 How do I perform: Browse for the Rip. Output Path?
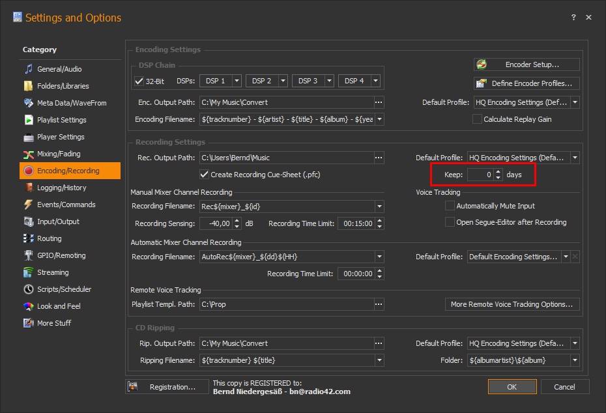tap(379, 343)
